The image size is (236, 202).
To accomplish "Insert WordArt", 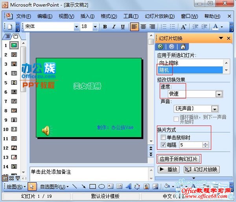I will [x=128, y=187].
